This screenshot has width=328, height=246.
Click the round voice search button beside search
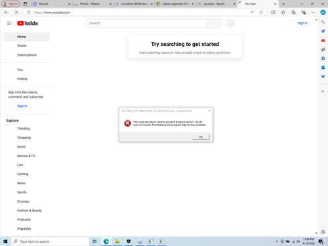coord(230,23)
